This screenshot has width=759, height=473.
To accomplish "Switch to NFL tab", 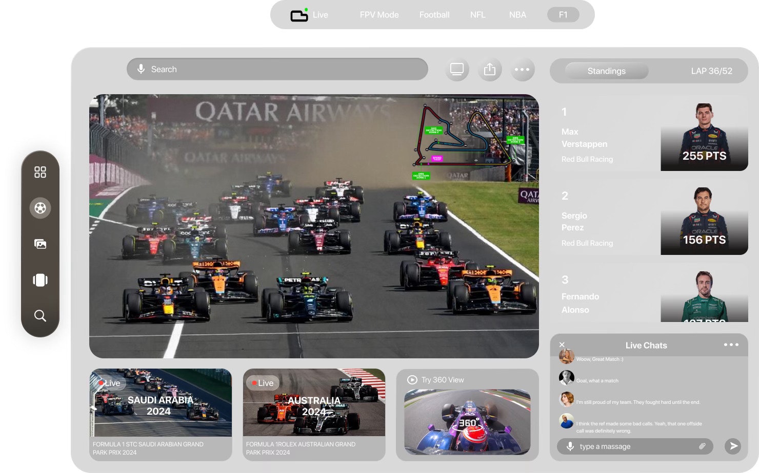I will pyautogui.click(x=477, y=15).
